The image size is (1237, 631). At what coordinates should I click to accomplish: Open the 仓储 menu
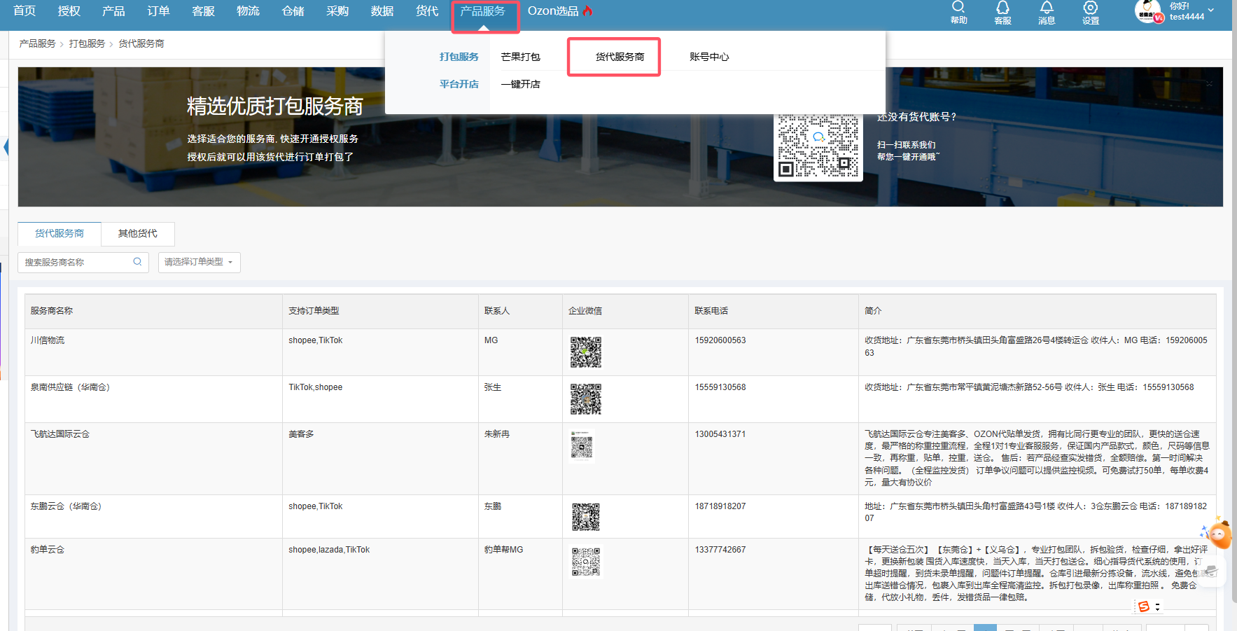[x=293, y=11]
